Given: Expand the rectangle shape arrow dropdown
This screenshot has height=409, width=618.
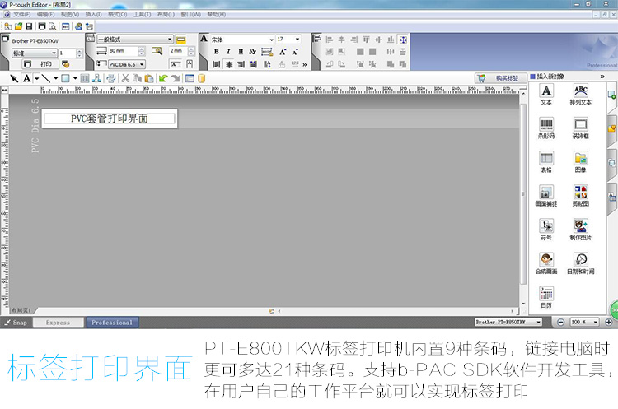Looking at the screenshot, I should (75, 78).
